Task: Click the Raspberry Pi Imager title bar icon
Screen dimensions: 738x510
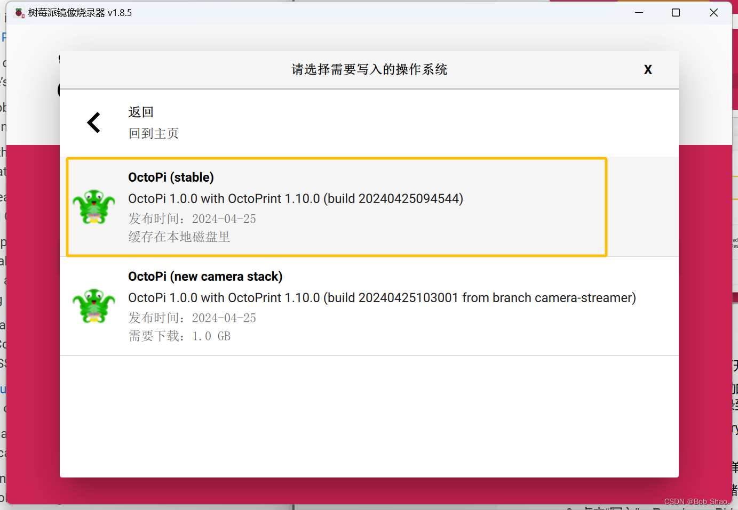Action: [x=20, y=13]
